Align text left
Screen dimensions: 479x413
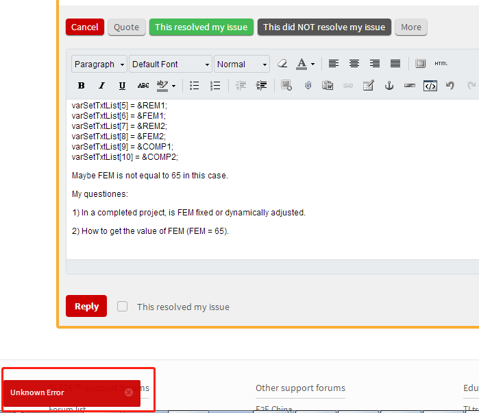pyautogui.click(x=334, y=64)
